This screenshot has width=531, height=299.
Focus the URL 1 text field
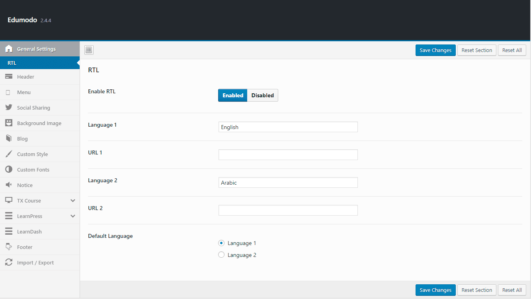(x=288, y=155)
